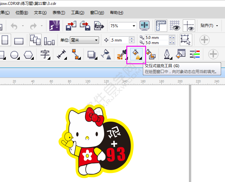
Task: Click the landscape orientation button
Action: click(x=19, y=41)
